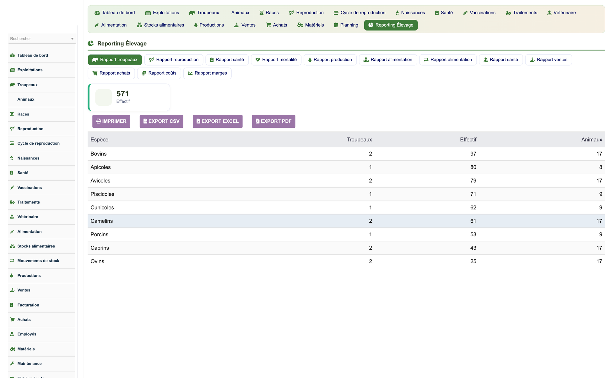
Task: Click the calendar icon in top Planning tab
Action: (x=336, y=25)
